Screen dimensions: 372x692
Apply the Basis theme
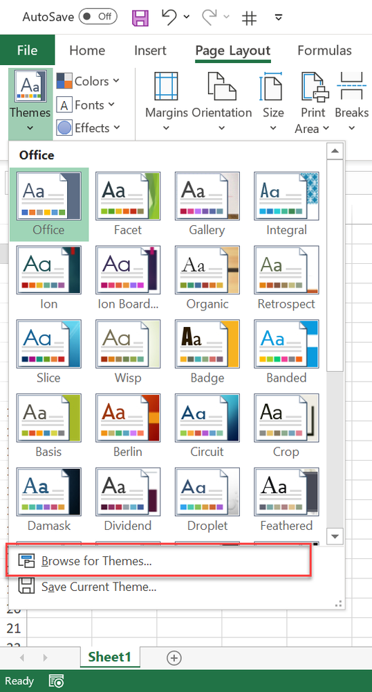tap(49, 426)
